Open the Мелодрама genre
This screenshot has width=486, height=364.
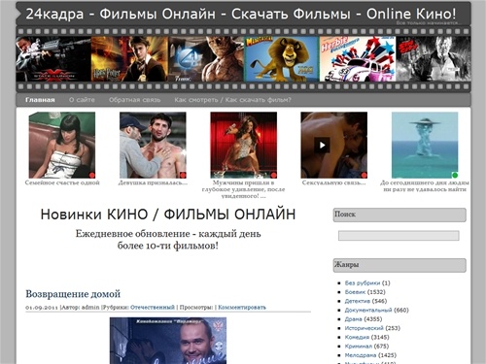[361, 355]
